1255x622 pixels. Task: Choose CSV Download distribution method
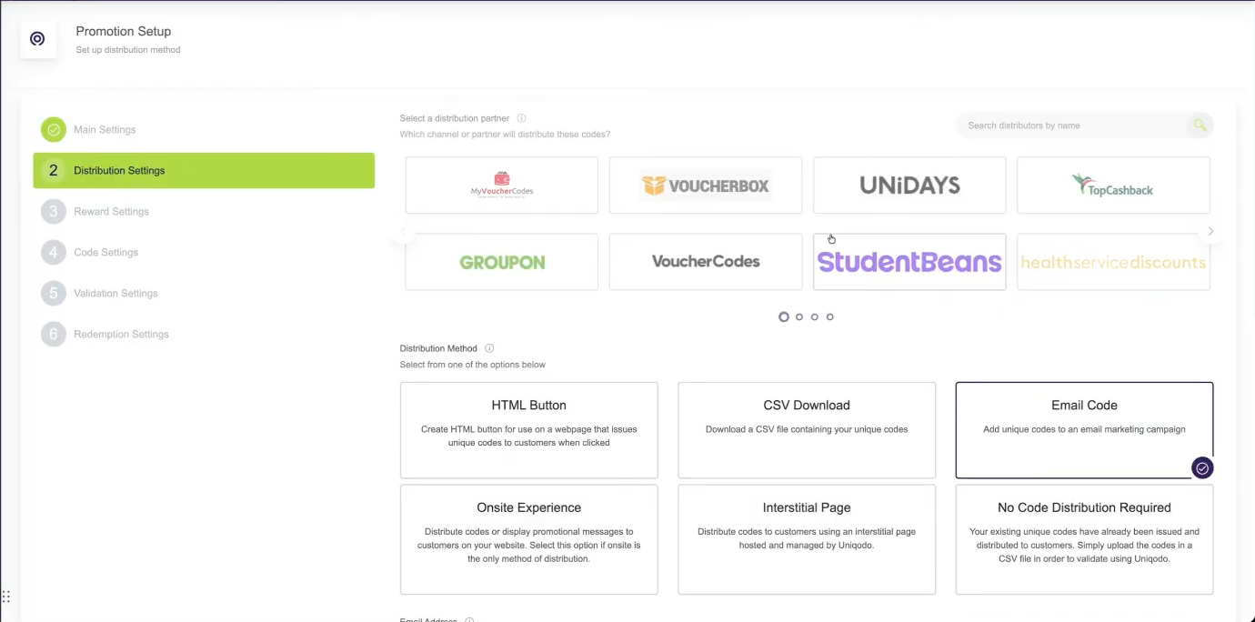[x=807, y=430]
